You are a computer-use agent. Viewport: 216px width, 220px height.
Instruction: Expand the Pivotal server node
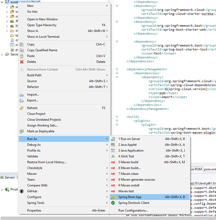pos(2,190)
